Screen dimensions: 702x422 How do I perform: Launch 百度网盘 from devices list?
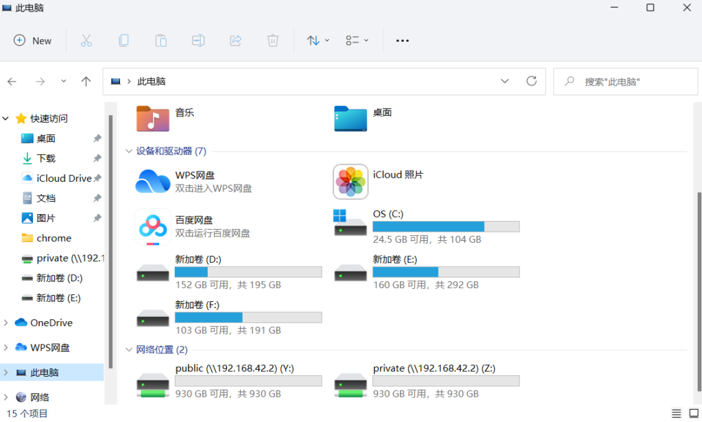(x=153, y=226)
